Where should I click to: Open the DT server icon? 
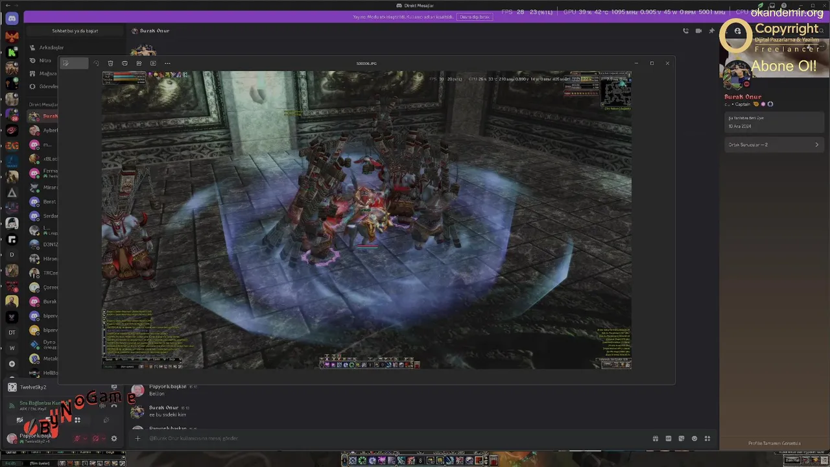12,332
